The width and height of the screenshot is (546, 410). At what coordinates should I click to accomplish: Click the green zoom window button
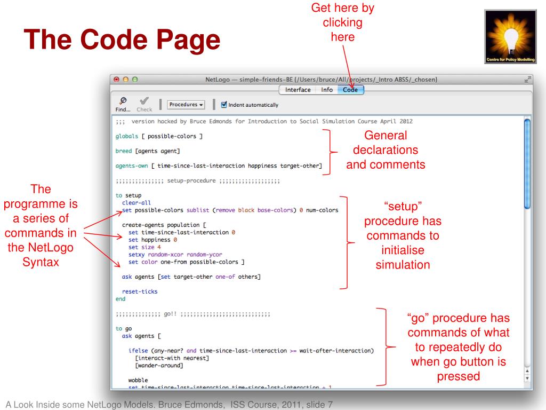pyautogui.click(x=135, y=80)
